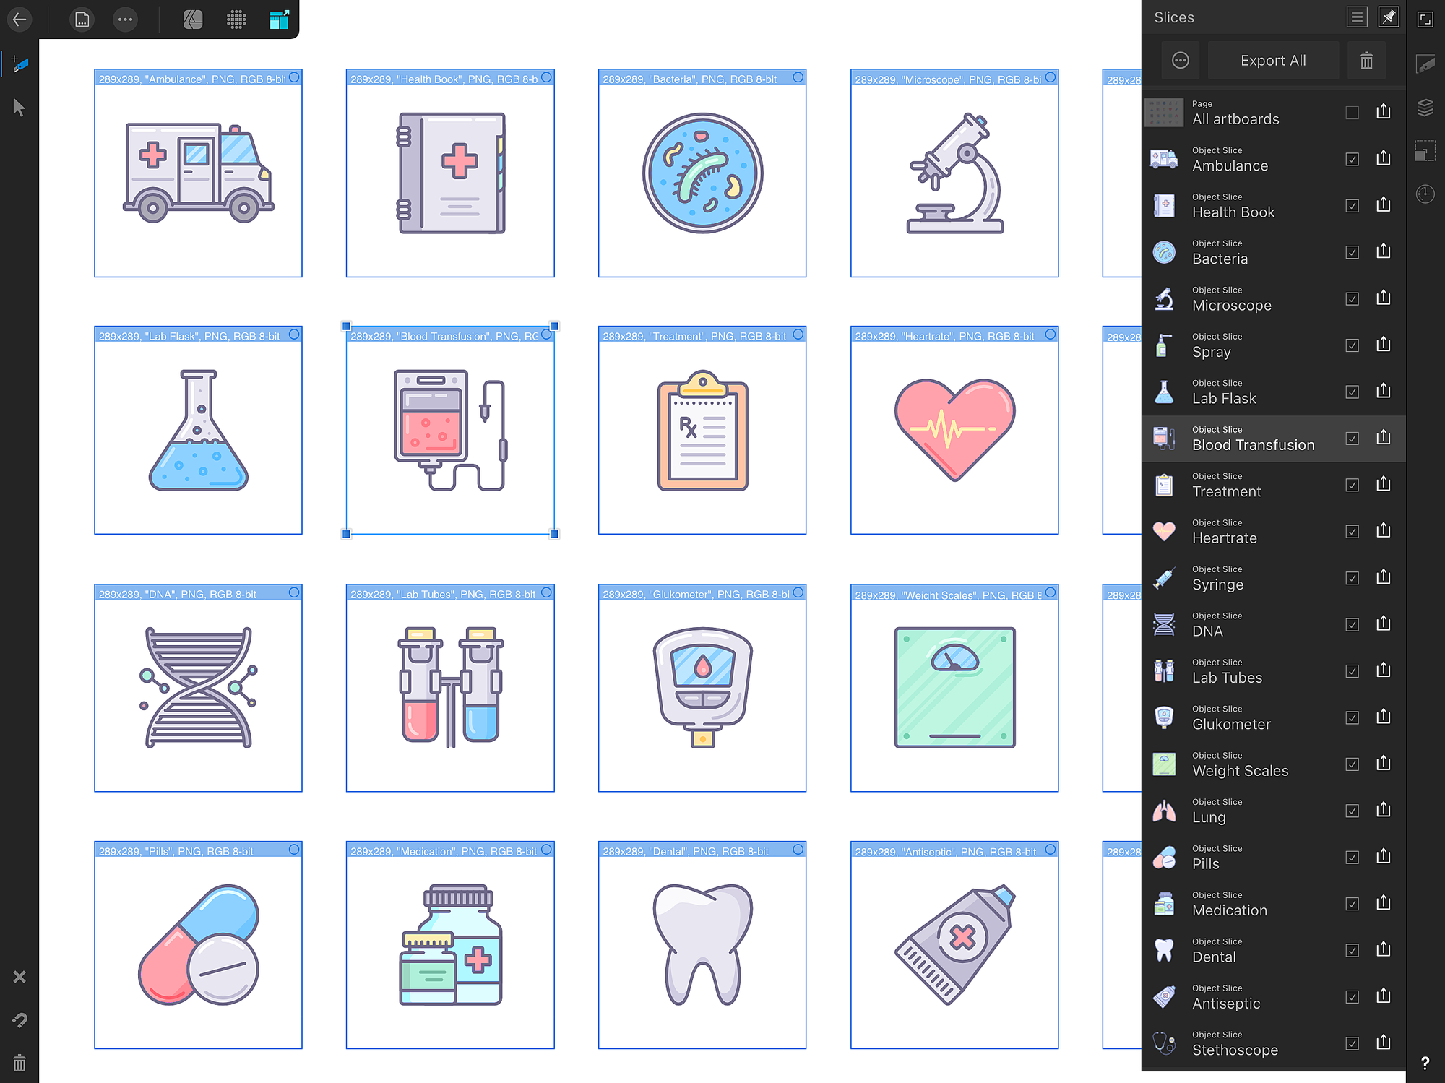Toggle the Syringe slice checkbox
Screen dimensions: 1445x1083
point(1352,578)
